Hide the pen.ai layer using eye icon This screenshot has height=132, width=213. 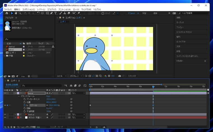click(5, 93)
